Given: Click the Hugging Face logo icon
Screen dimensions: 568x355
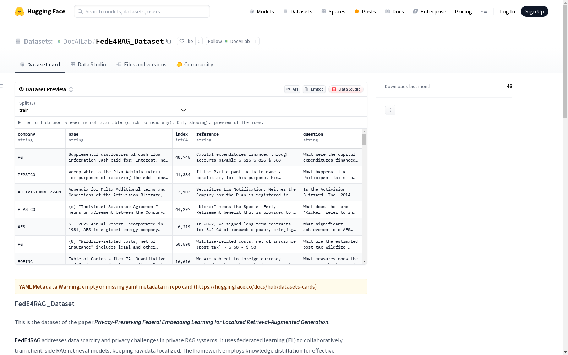Looking at the screenshot, I should [20, 11].
